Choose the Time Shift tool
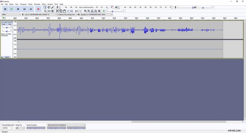This screenshot has width=246, height=133. point(49,11)
